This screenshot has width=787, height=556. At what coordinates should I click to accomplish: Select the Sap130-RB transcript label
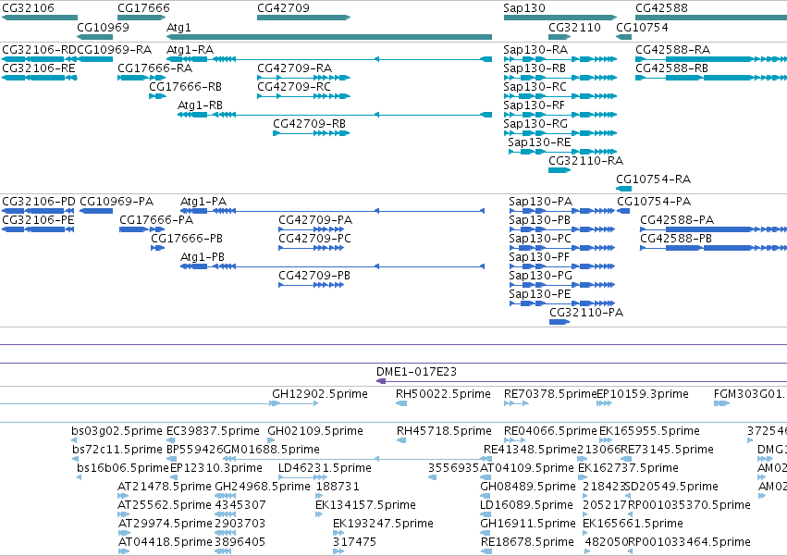point(535,68)
